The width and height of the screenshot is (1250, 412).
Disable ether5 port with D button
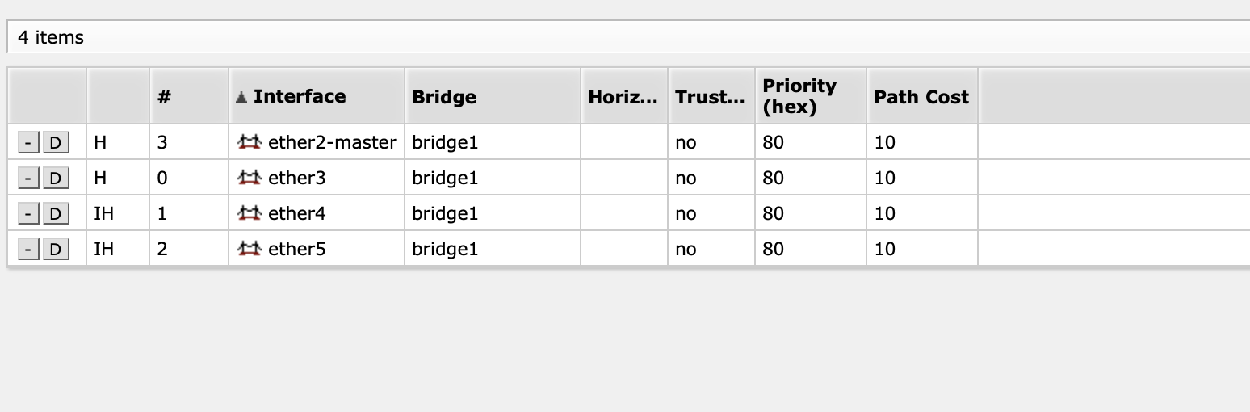click(x=56, y=250)
